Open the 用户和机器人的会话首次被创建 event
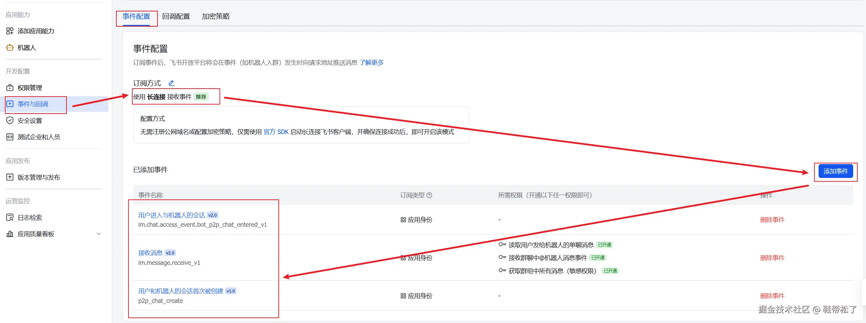This screenshot has width=866, height=323. point(180,291)
